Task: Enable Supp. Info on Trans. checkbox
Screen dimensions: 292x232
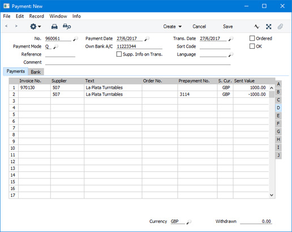Action: 119,54
